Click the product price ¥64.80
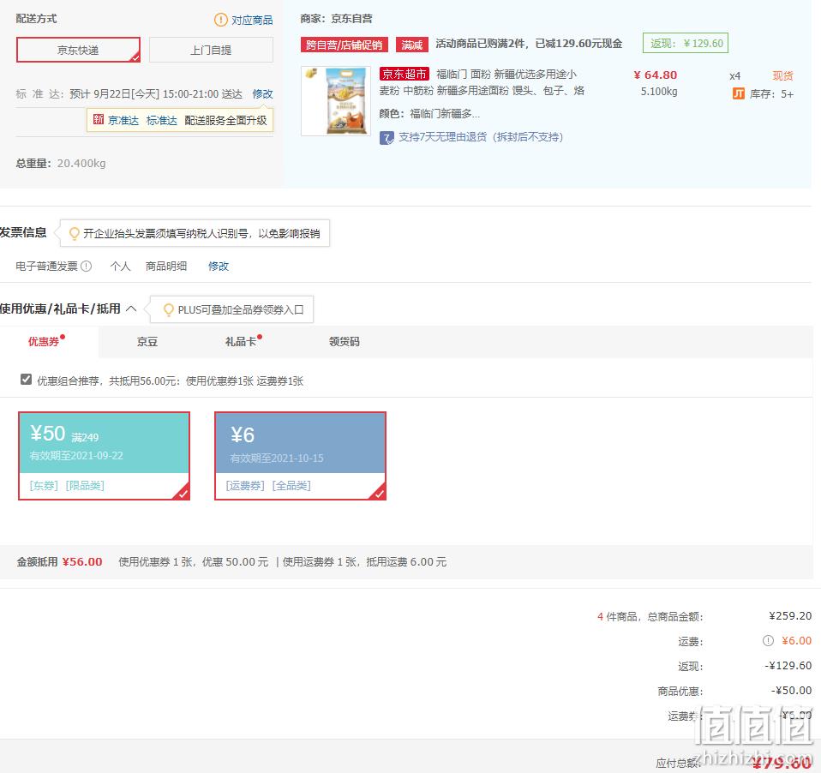 (655, 75)
